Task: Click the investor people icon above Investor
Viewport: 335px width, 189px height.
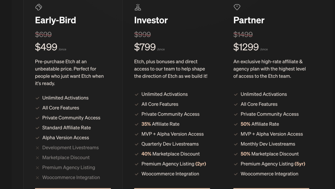Action: click(x=138, y=7)
